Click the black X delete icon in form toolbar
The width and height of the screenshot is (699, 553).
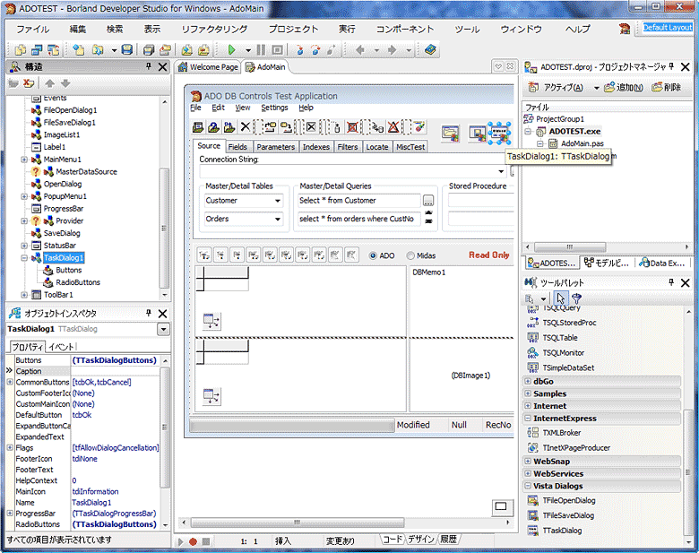[x=246, y=127]
